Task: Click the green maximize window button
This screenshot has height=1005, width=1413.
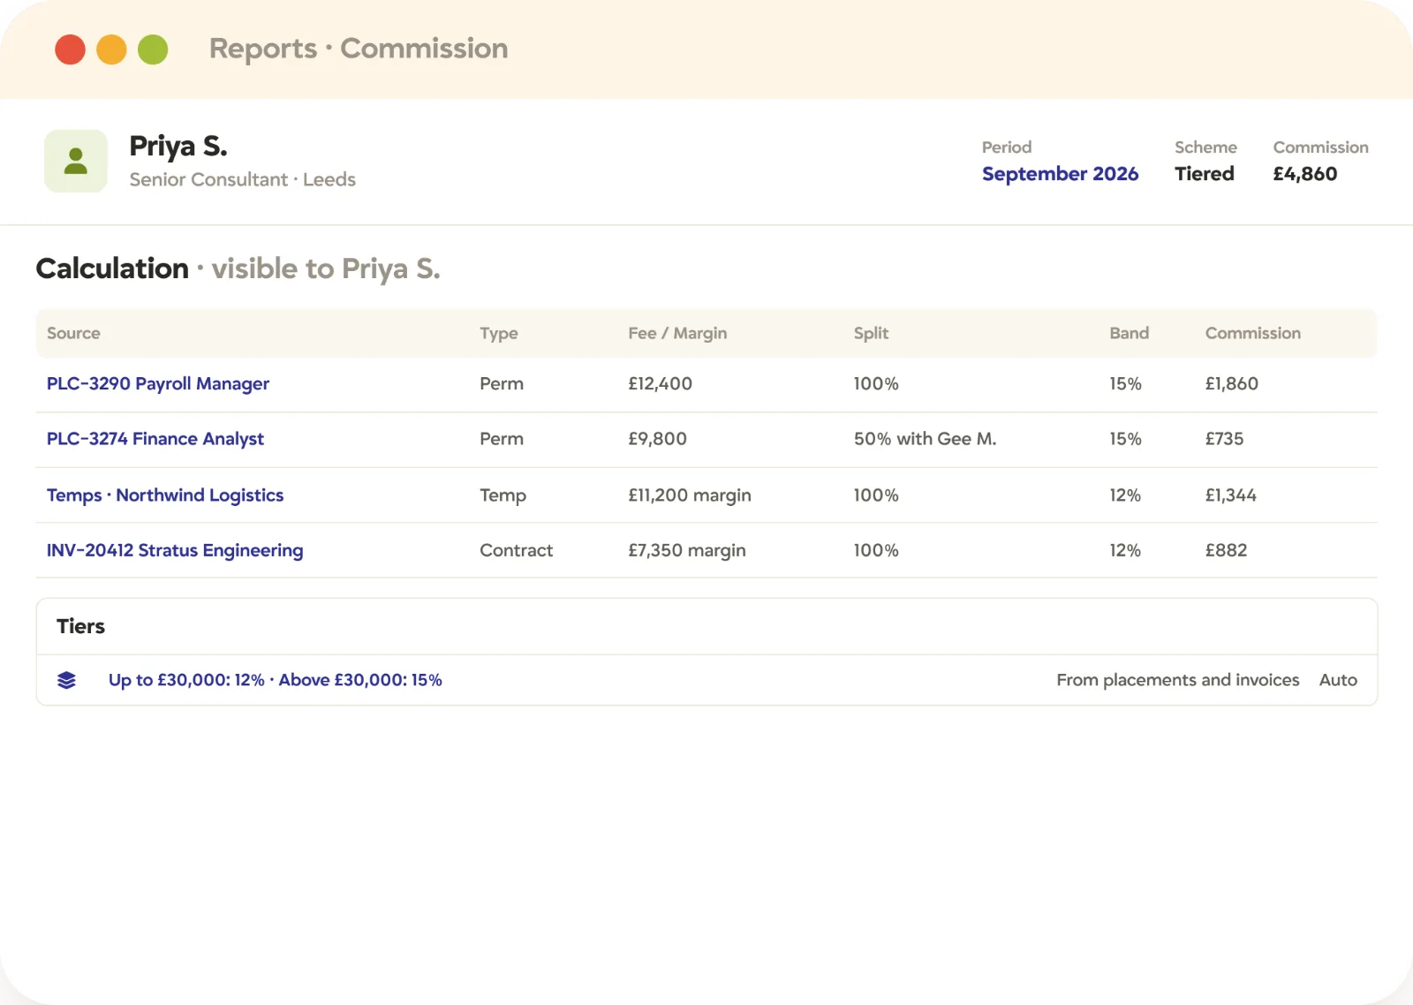Action: 153,49
